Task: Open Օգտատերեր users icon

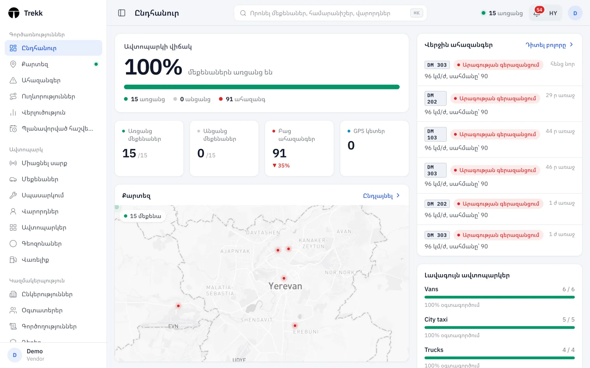Action: click(x=13, y=310)
